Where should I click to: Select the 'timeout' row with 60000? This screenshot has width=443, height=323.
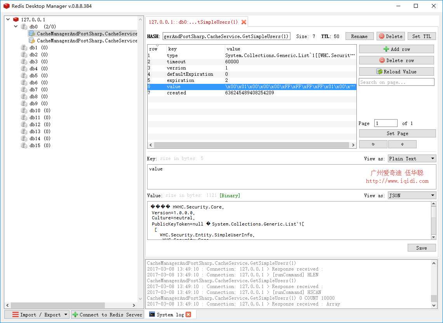252,62
